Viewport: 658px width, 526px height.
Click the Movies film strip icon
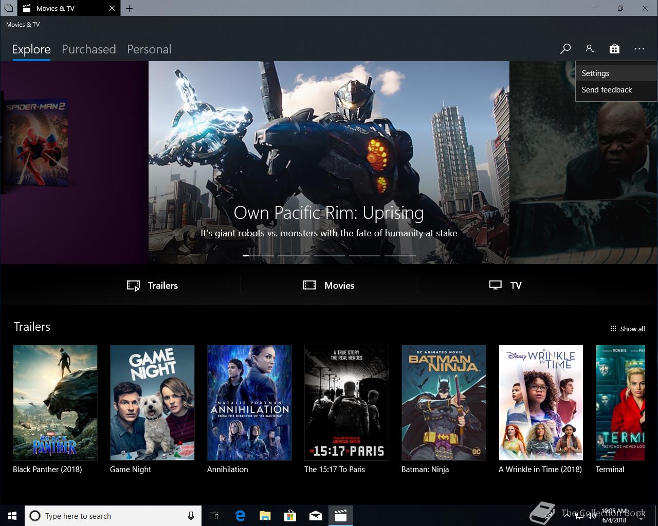tap(309, 285)
